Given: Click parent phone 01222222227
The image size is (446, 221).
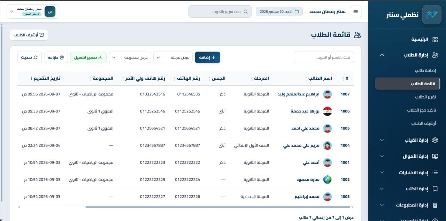Looking at the screenshot, I should [x=153, y=197].
